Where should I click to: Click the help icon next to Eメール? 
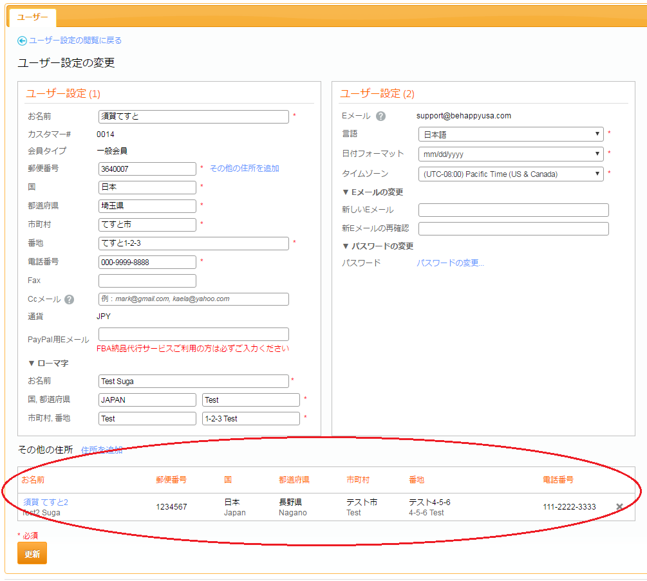[380, 116]
